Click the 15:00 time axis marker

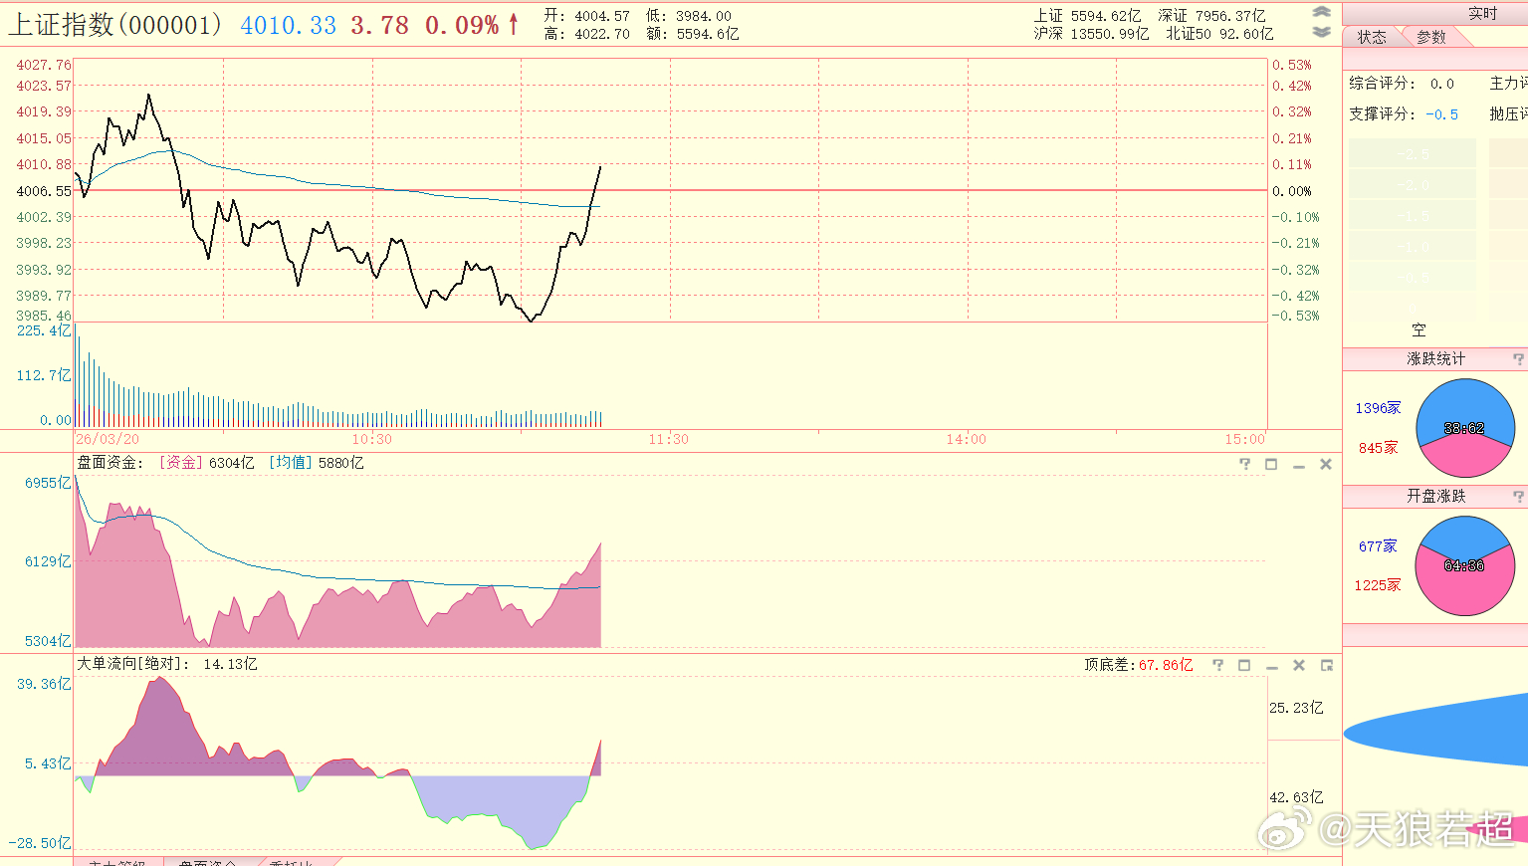point(1245,439)
